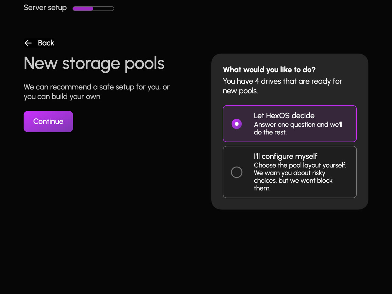The image size is (392, 294).
Task: Click the purple Continue button
Action: tap(48, 122)
